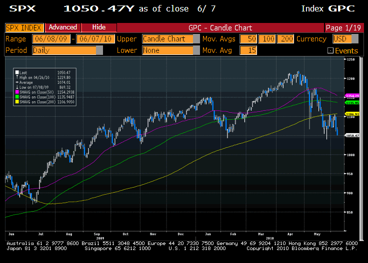Expand the Lower chart dropdown set to None
The width and height of the screenshot is (368, 263).
point(196,50)
